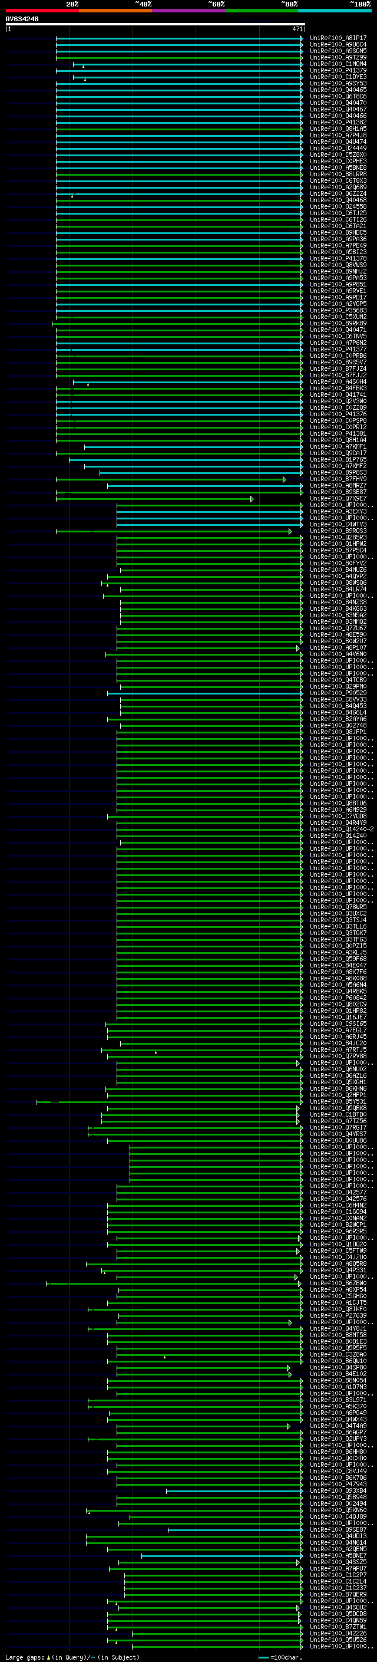Screen dimensions: 377x1662
Task: Select hit label UniRef100_A8P107
Action: (x=338, y=648)
